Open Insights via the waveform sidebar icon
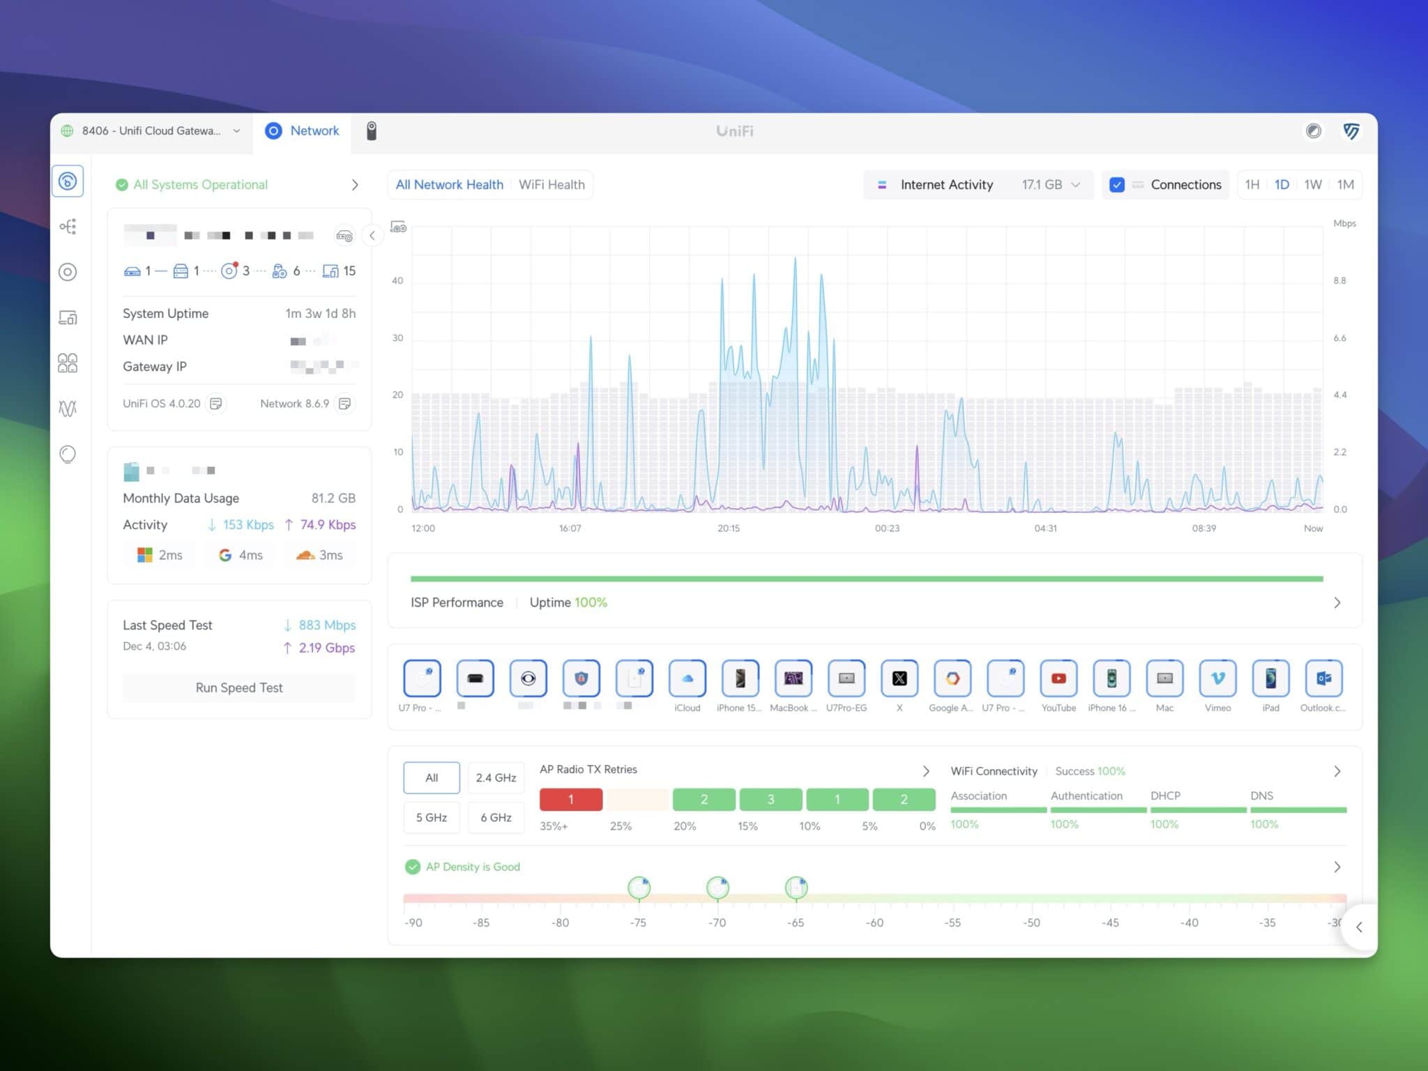 tap(68, 409)
